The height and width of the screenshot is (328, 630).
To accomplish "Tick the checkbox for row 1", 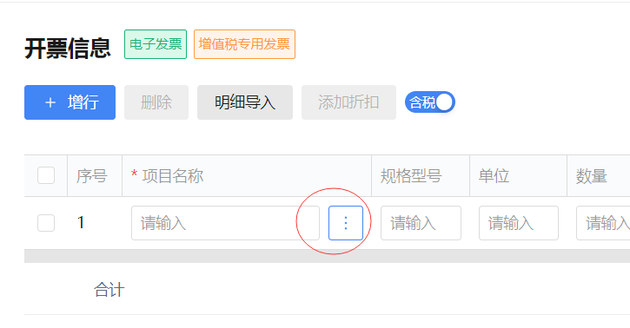I will (x=46, y=223).
